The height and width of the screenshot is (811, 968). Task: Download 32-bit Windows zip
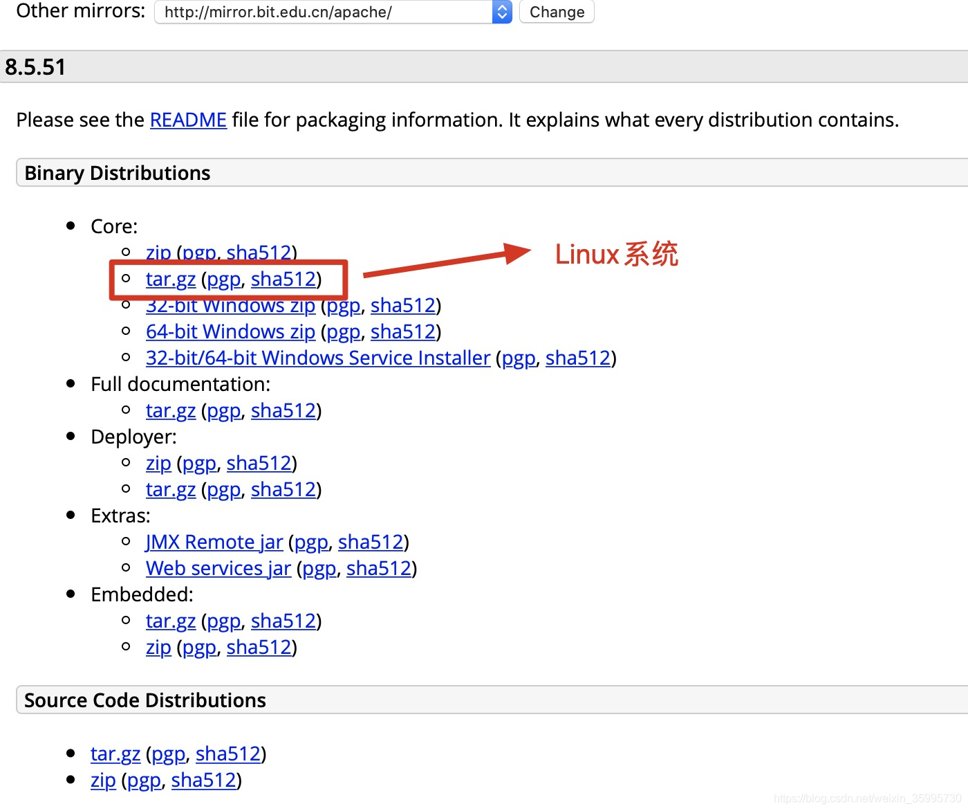[x=230, y=305]
